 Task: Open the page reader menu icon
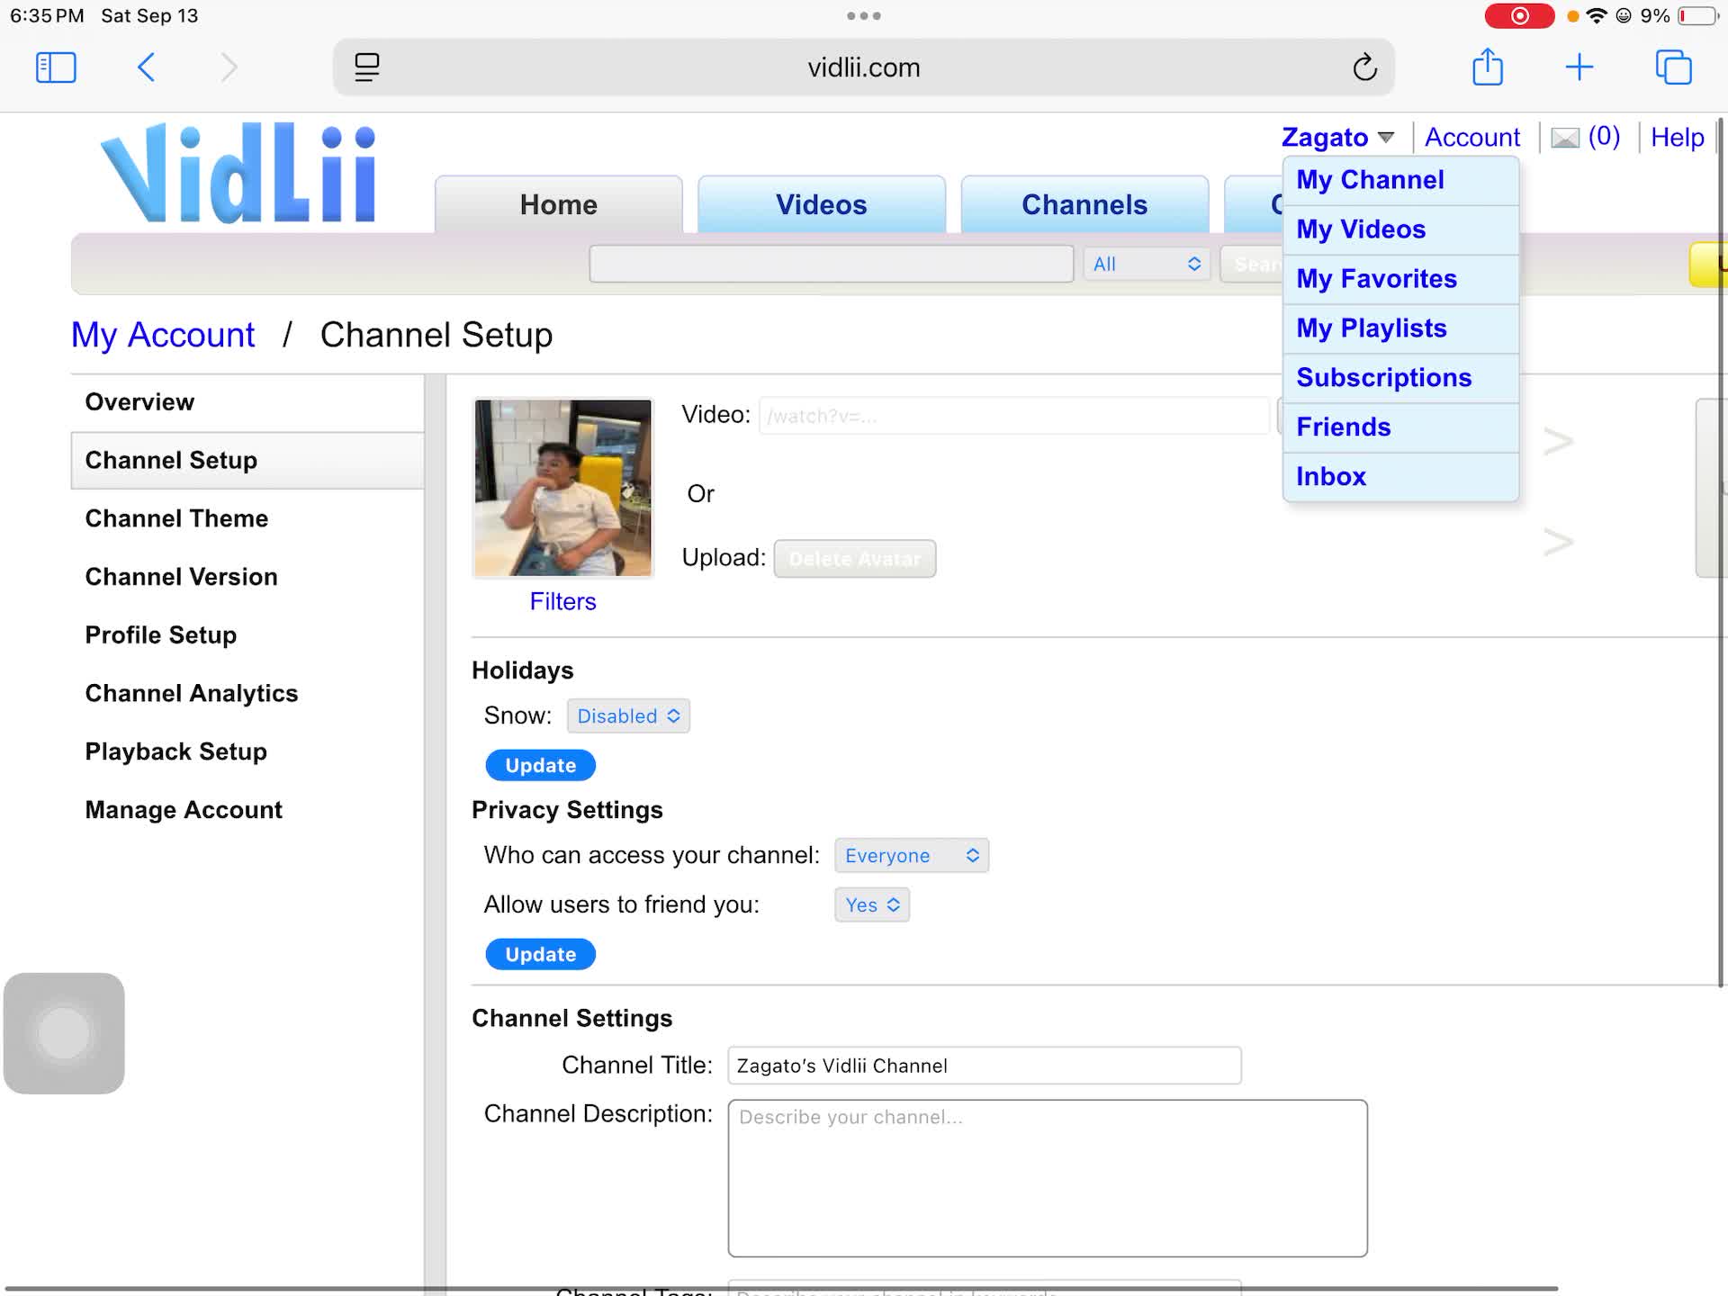(366, 67)
